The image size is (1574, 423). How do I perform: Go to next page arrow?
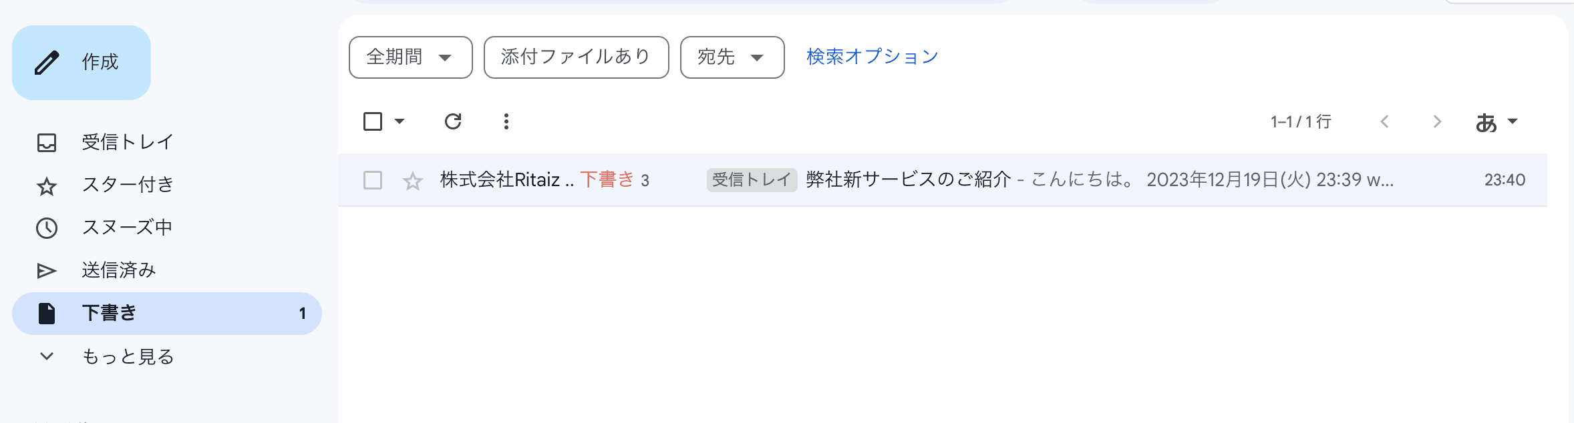(1437, 121)
